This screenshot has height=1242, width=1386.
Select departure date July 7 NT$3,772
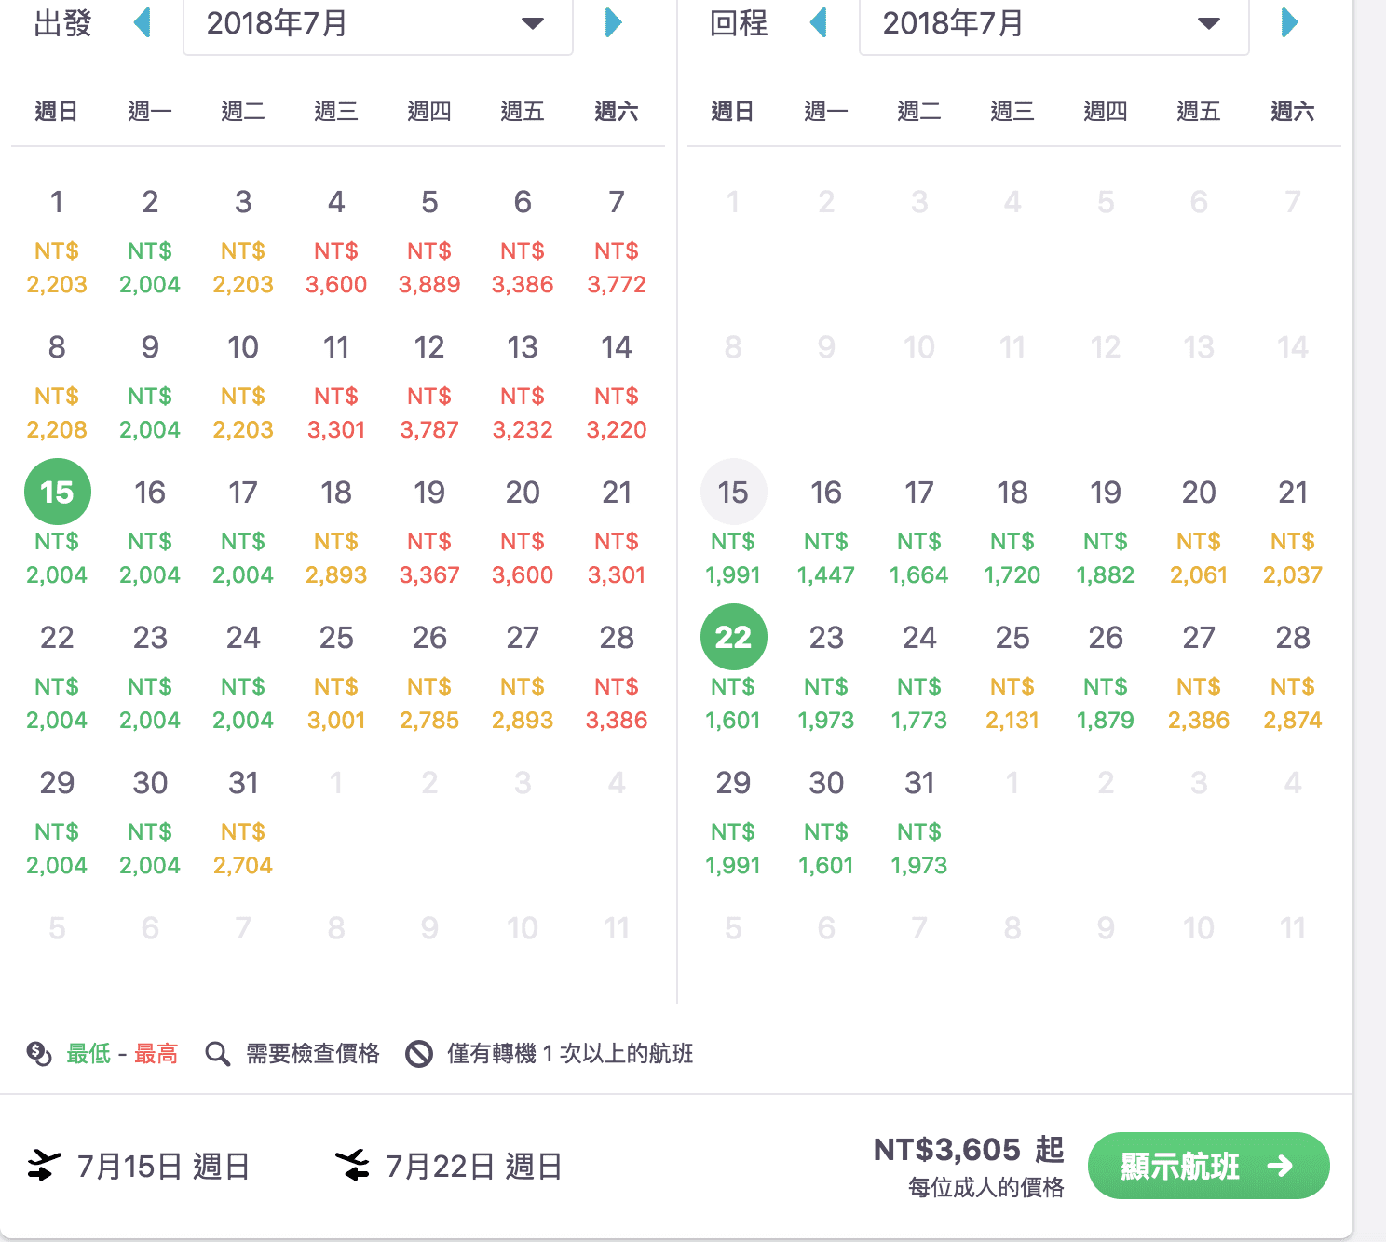tap(617, 242)
